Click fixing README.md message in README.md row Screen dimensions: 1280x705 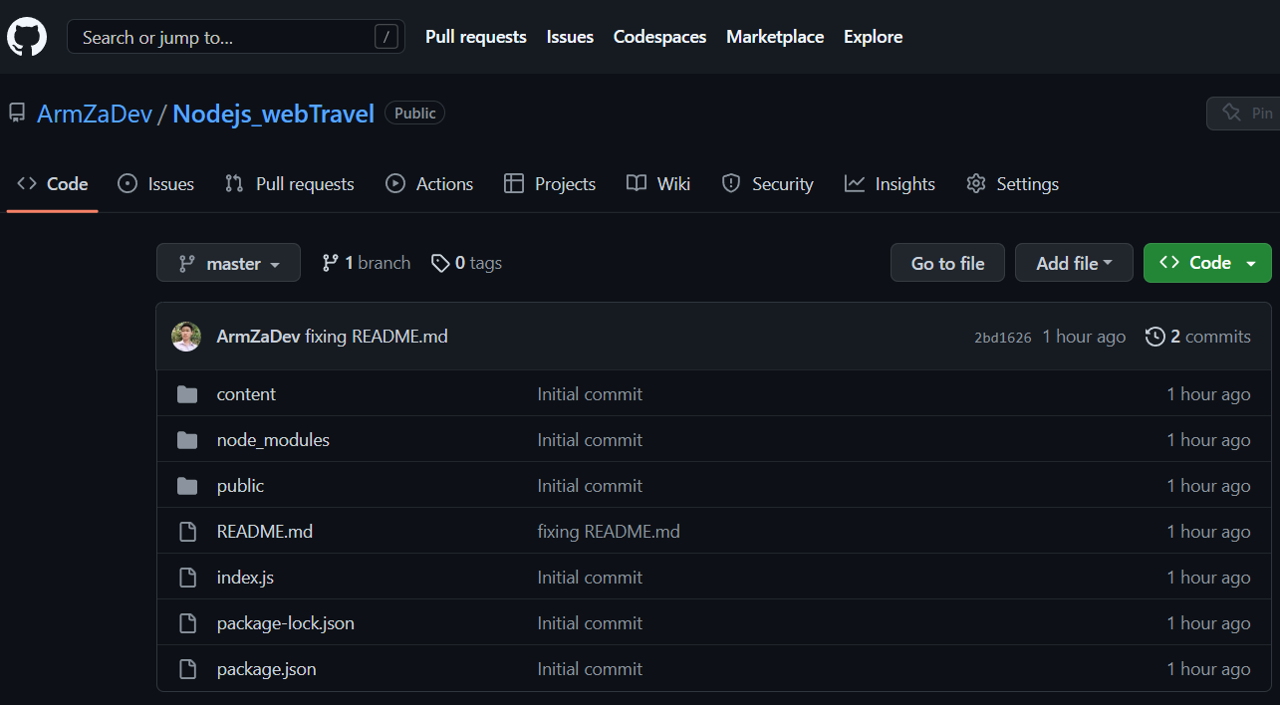click(x=609, y=532)
